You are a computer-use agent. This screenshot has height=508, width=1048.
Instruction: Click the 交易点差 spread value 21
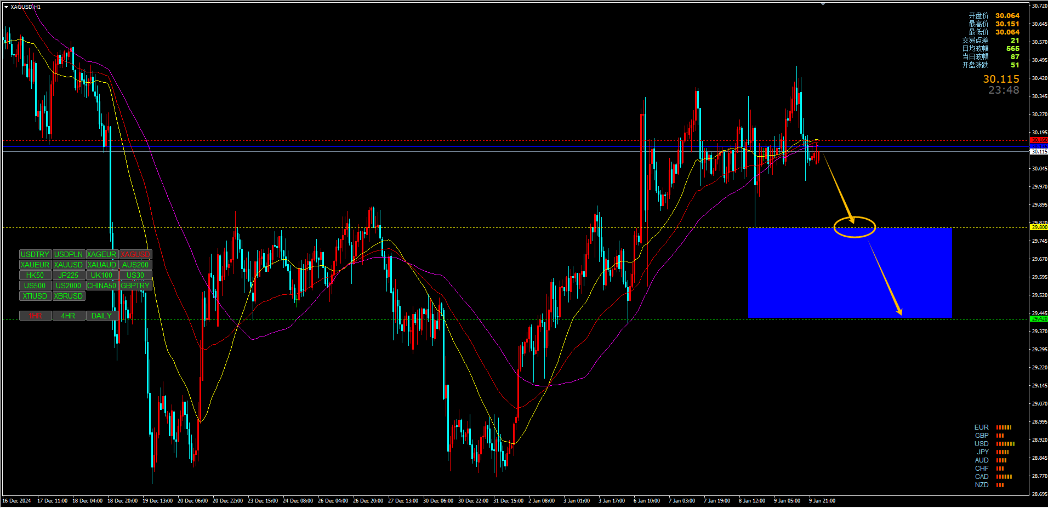coord(1015,41)
